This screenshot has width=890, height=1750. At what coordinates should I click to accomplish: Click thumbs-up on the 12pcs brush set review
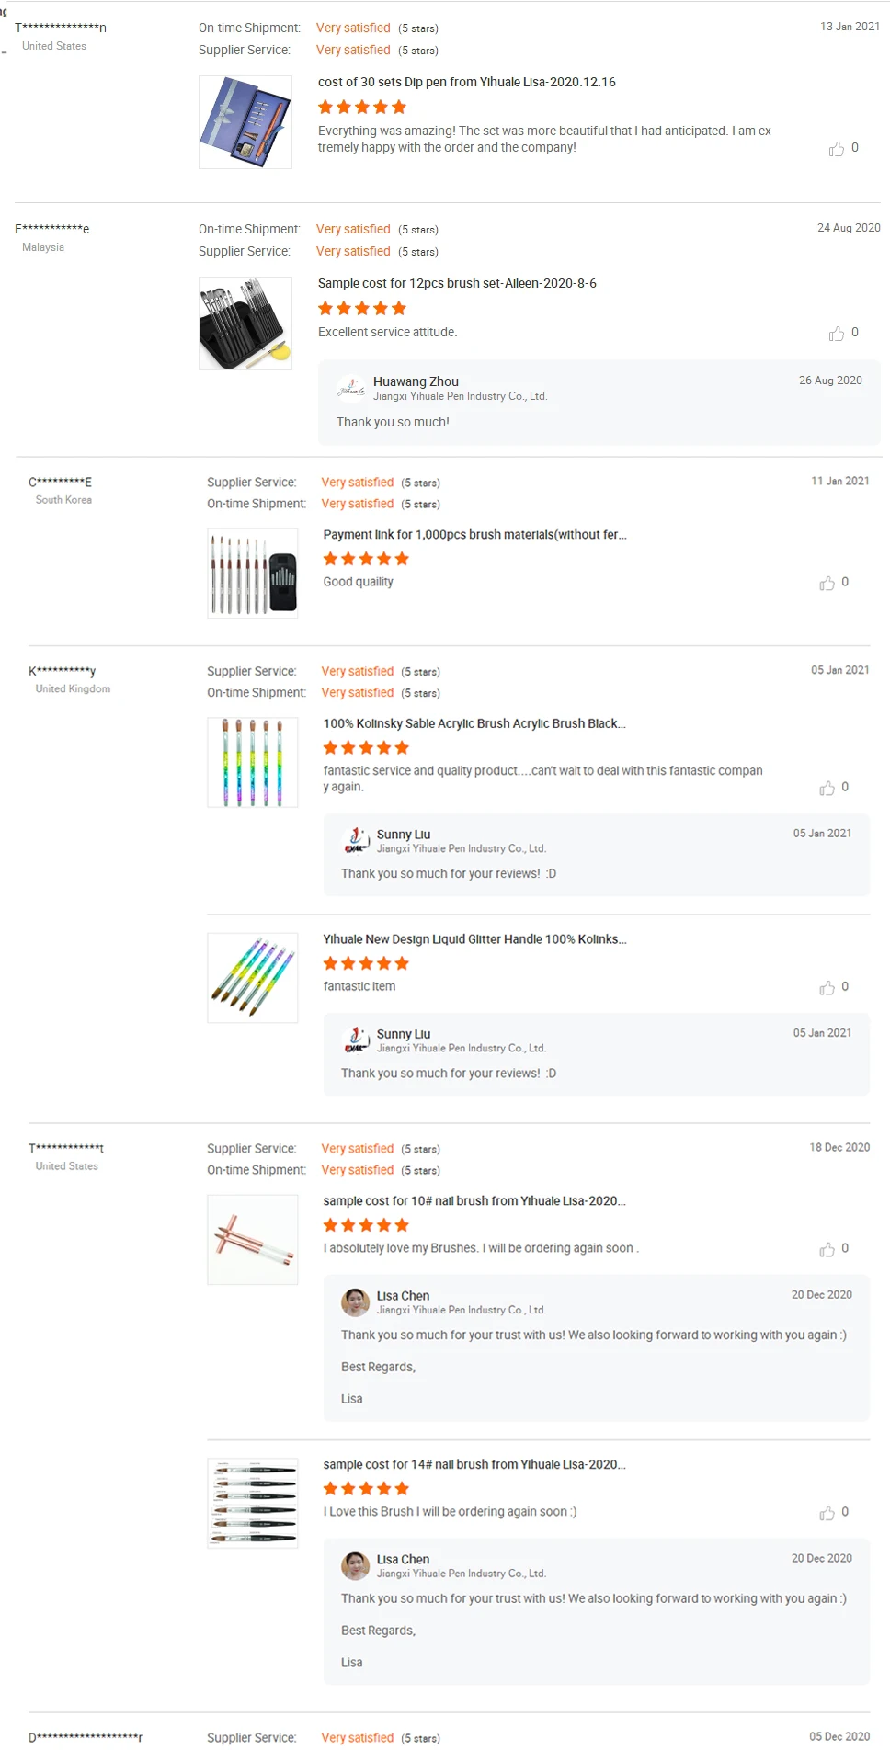point(836,334)
